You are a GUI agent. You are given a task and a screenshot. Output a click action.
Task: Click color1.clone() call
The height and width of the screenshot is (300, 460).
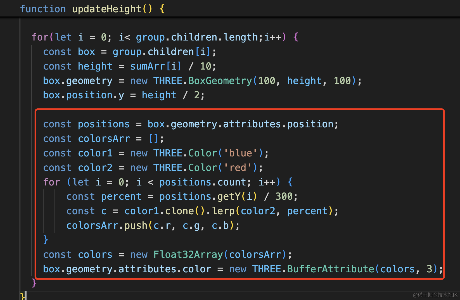pyautogui.click(x=165, y=211)
